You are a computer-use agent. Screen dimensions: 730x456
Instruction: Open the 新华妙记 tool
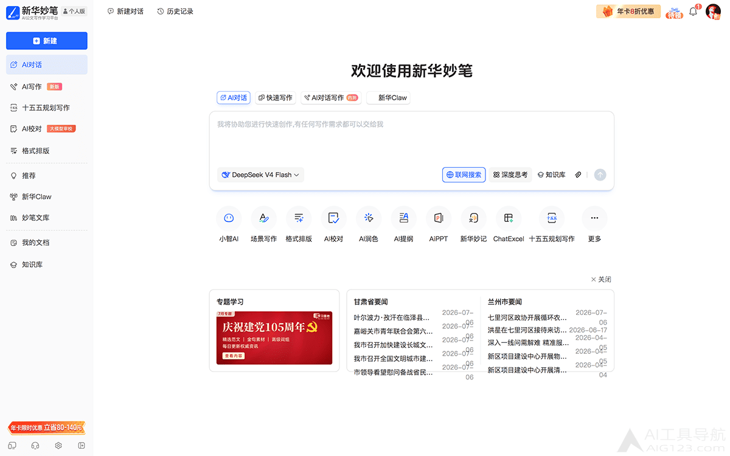[473, 224]
